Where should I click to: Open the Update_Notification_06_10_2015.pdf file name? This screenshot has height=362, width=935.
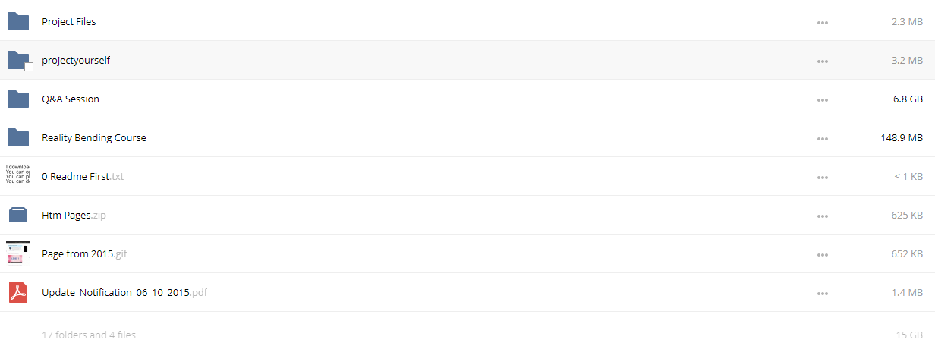click(x=124, y=293)
